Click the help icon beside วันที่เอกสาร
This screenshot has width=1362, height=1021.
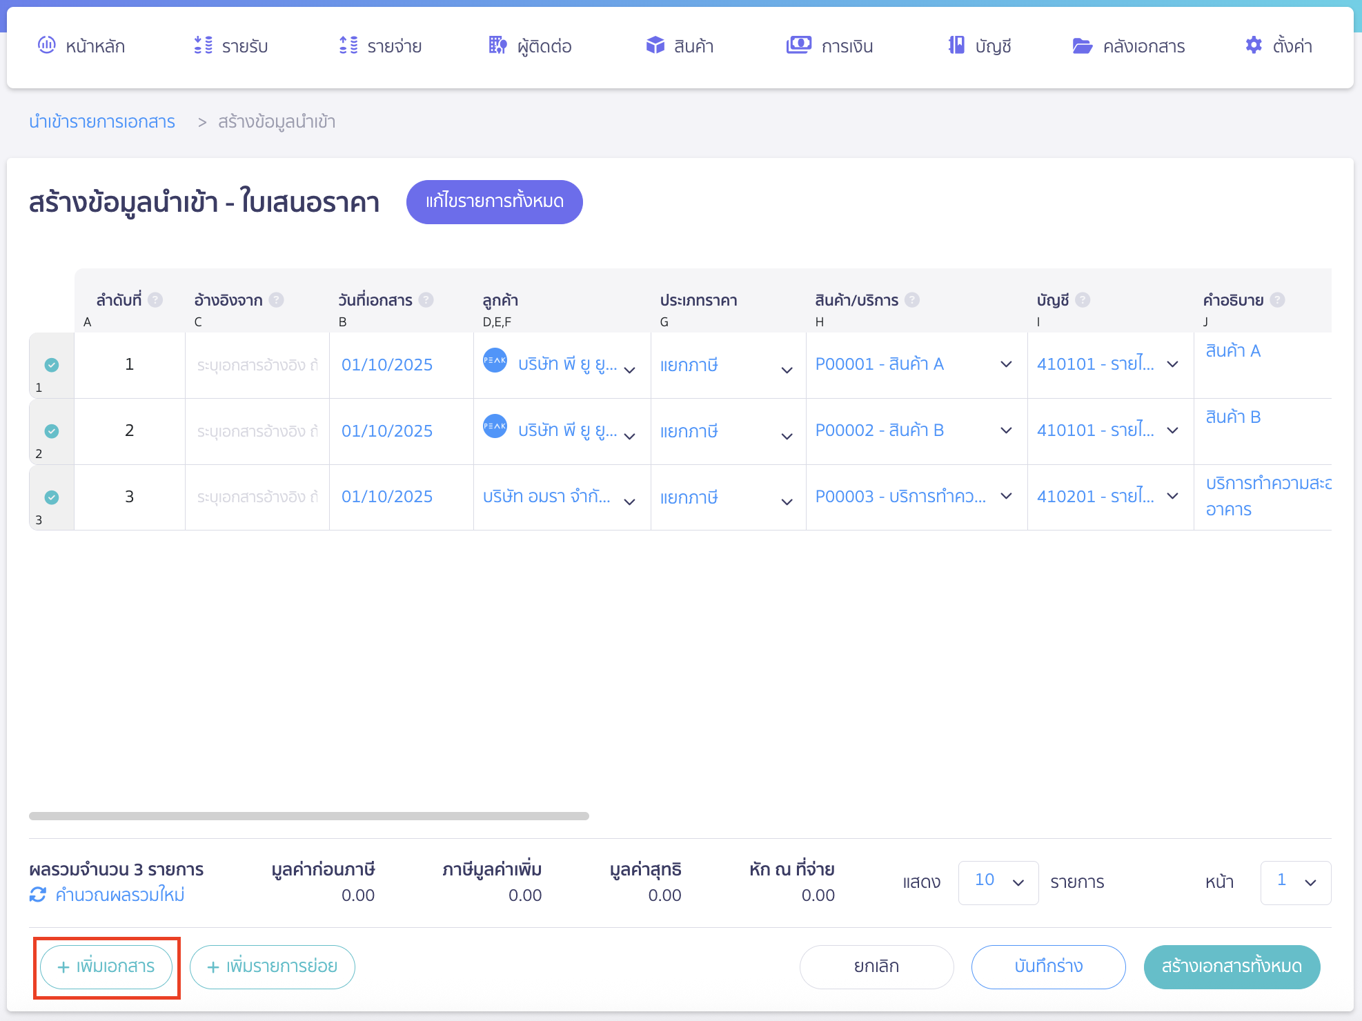pos(426,300)
